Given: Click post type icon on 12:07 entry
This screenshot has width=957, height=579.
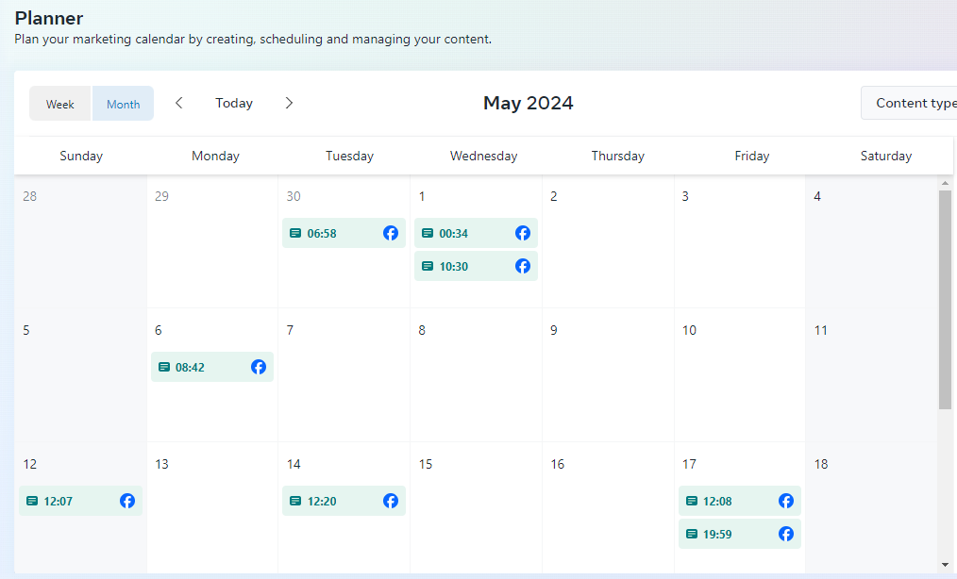Looking at the screenshot, I should (x=32, y=502).
